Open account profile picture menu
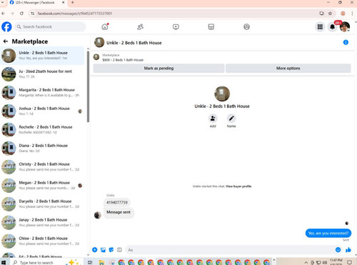 (x=345, y=26)
